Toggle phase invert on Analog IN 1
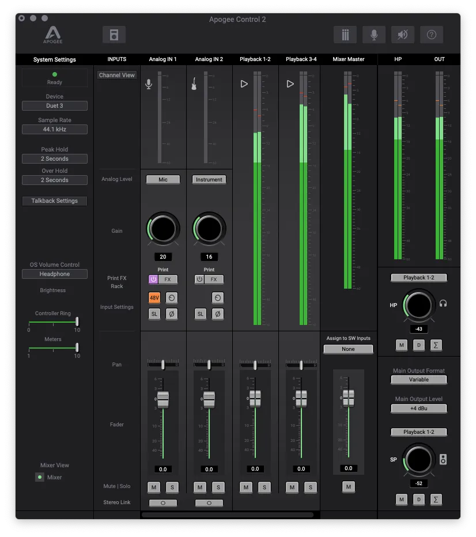This screenshot has width=476, height=537. (172, 314)
